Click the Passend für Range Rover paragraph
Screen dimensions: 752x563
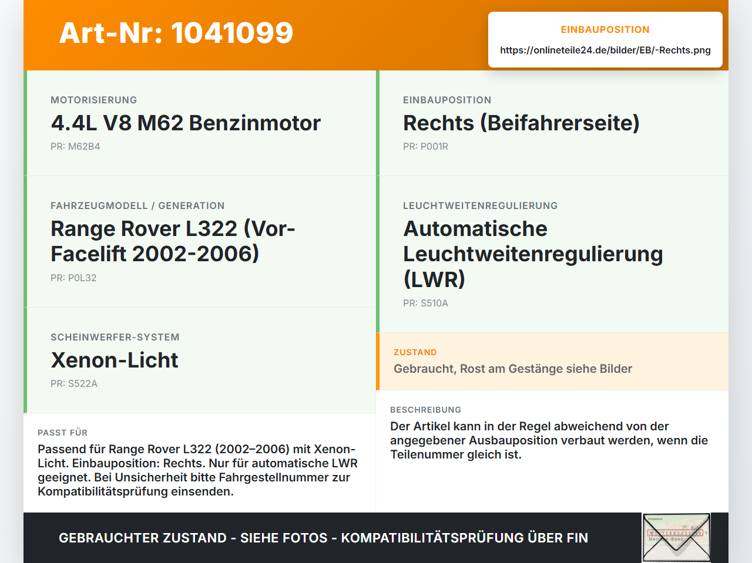[198, 470]
